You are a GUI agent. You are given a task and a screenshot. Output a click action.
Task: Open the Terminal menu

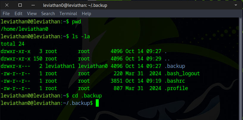pyautogui.click(x=68, y=14)
